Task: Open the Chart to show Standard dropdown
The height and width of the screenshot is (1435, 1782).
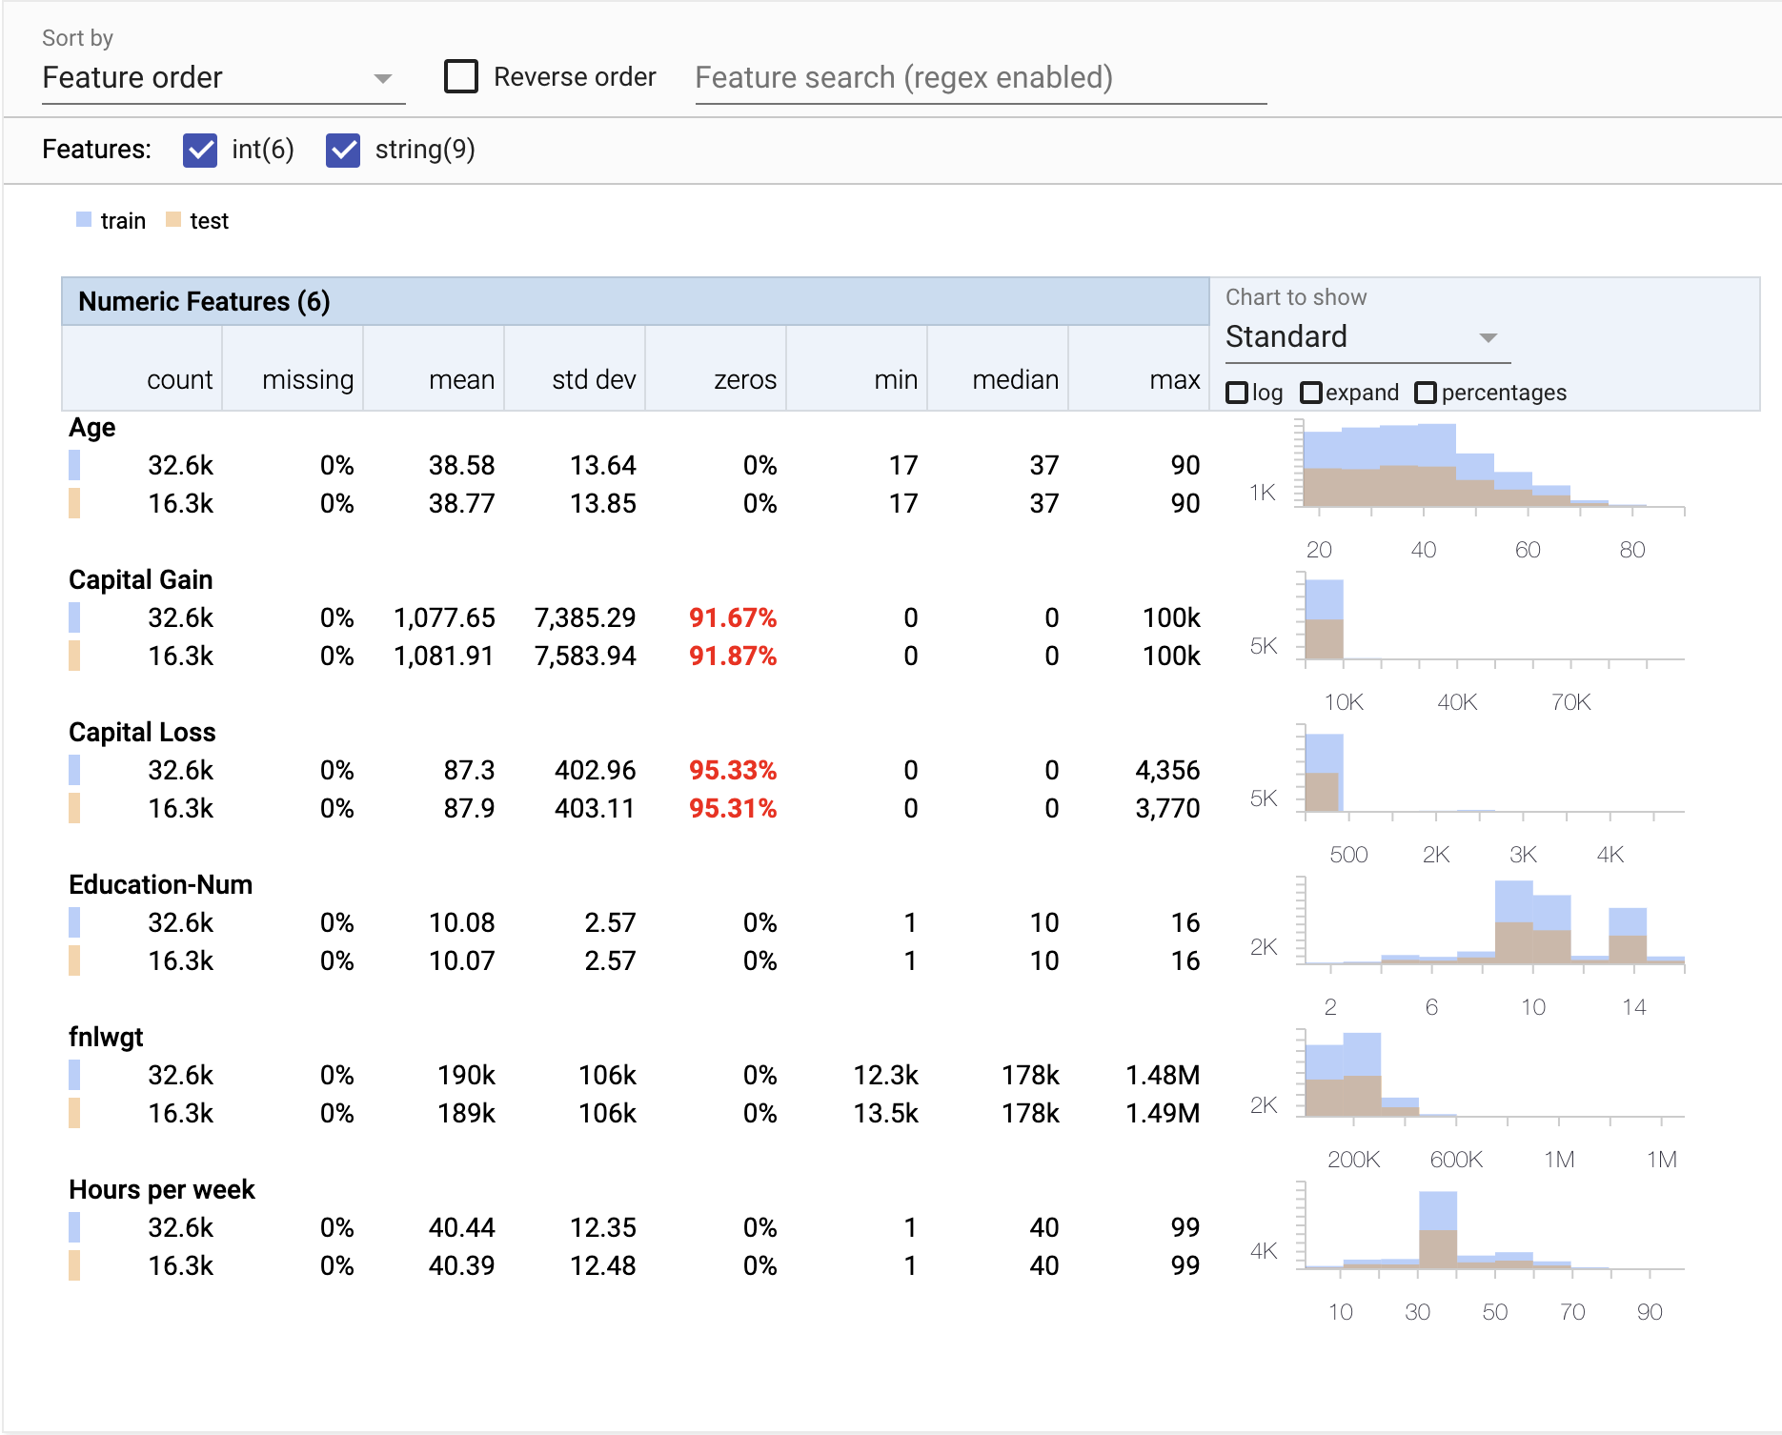Action: [x=1367, y=337]
